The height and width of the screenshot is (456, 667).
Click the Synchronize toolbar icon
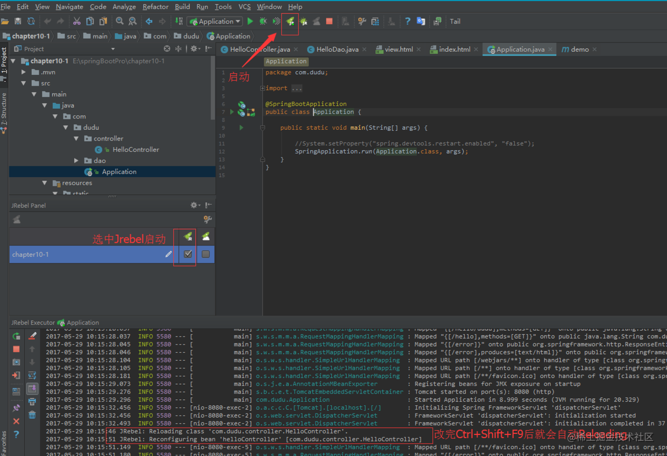[31, 22]
